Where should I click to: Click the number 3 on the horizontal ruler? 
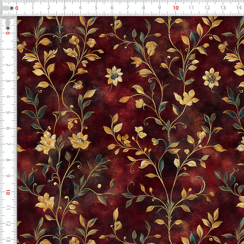pyautogui.click(x=64, y=8)
